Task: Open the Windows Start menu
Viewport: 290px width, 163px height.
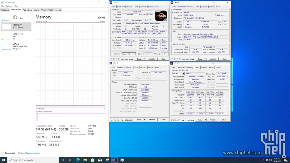Action: click(4, 160)
